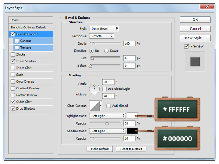The width and height of the screenshot is (219, 164).
Task: Uncheck the Bevel & Emboss checkbox
Action: (13, 34)
